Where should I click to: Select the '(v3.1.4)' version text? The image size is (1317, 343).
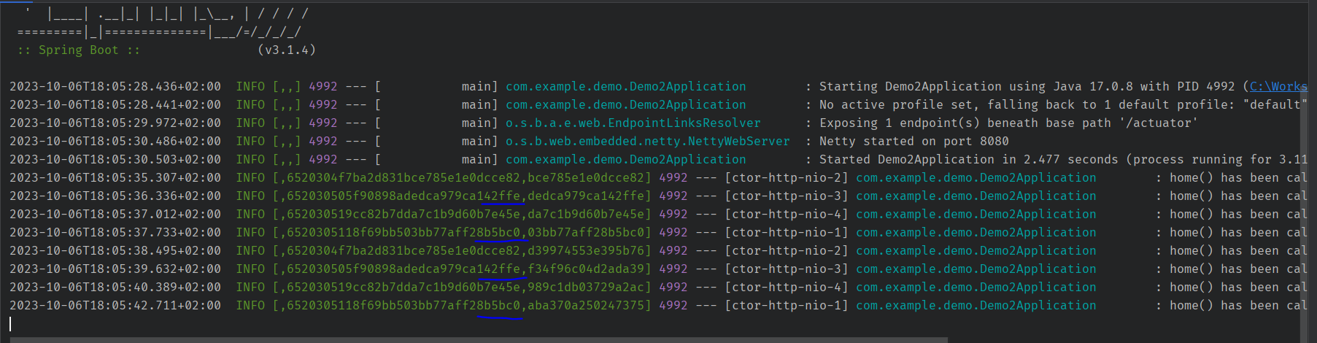point(287,50)
